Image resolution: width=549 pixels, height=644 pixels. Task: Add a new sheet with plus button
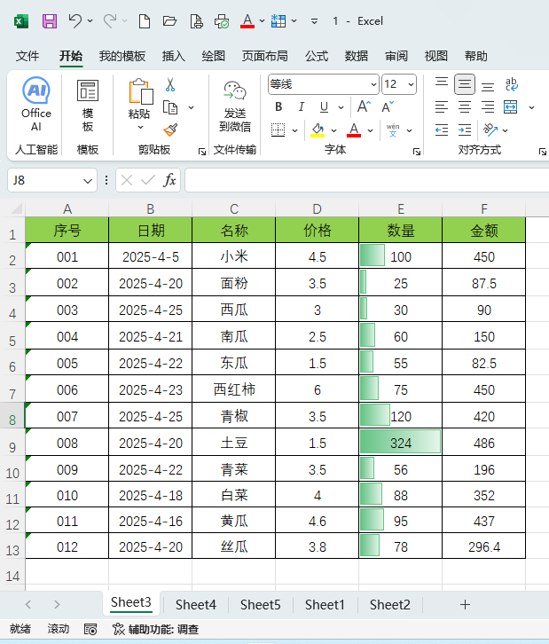point(465,605)
